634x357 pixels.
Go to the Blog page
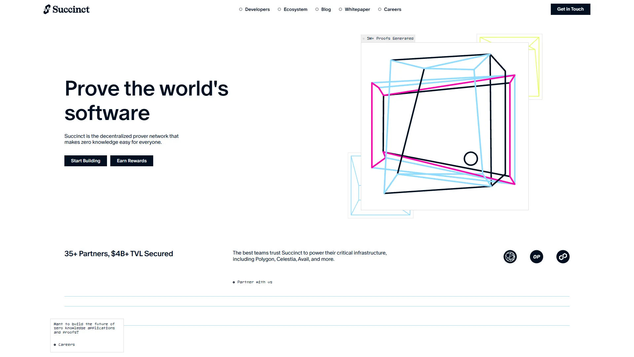coord(326,9)
